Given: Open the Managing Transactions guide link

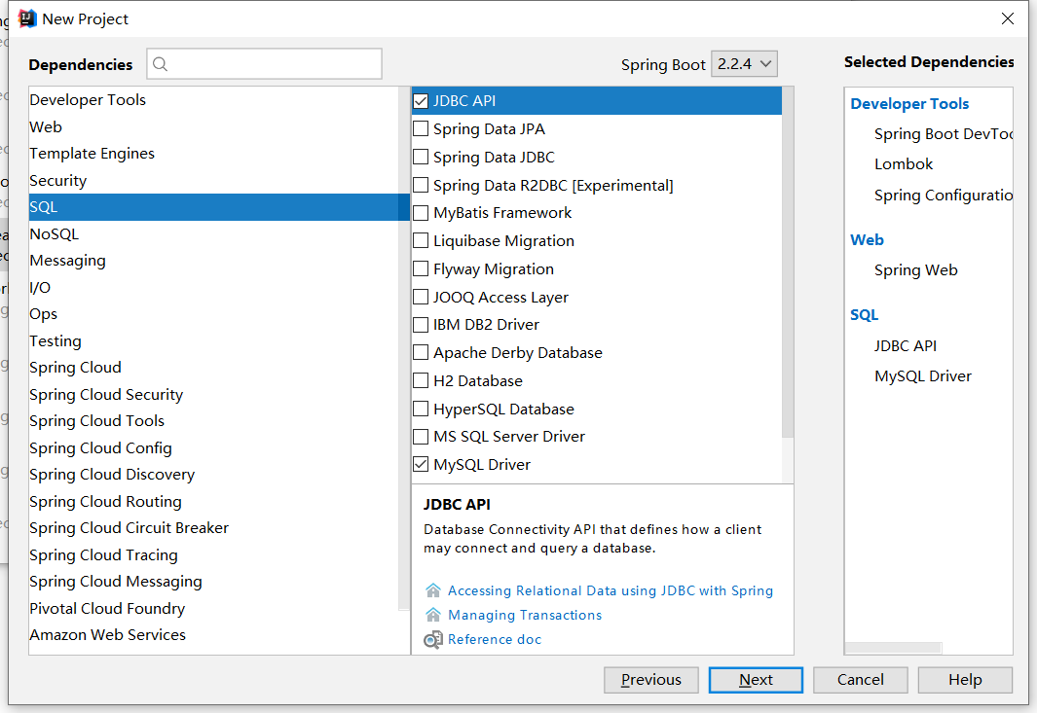Looking at the screenshot, I should [525, 615].
